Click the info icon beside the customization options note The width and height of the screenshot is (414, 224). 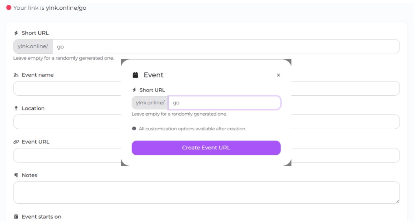pyautogui.click(x=134, y=129)
